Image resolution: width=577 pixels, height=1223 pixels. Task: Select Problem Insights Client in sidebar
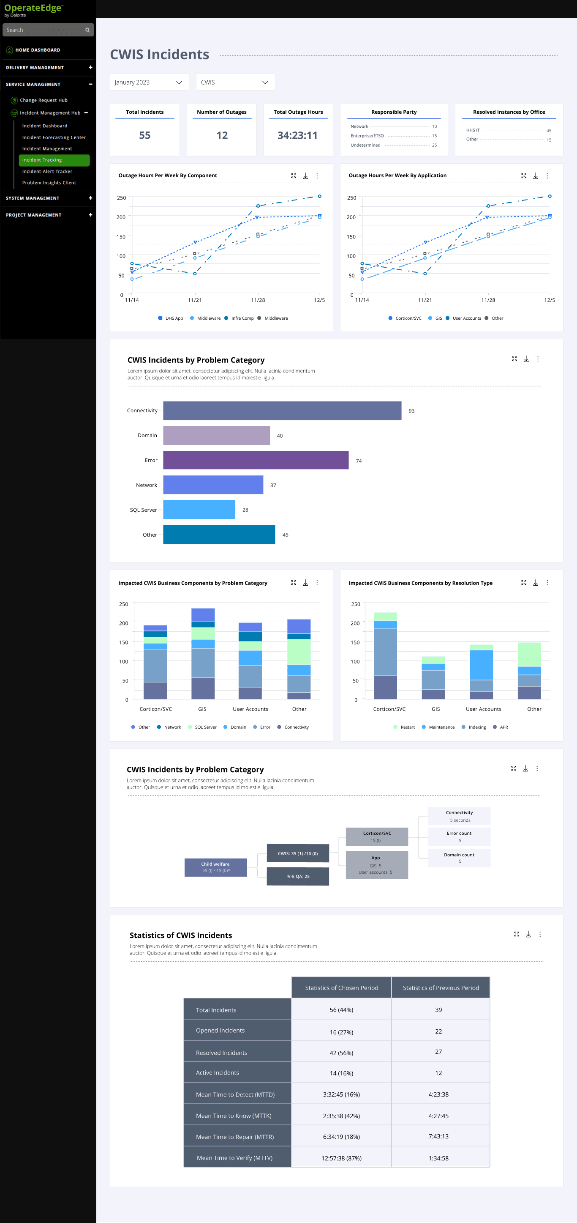pos(49,183)
